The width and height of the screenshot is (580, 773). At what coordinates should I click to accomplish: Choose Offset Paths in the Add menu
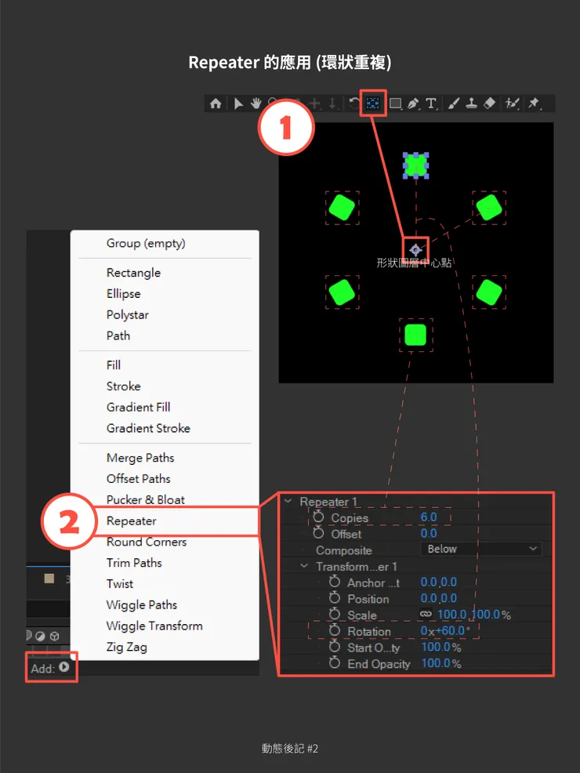139,479
